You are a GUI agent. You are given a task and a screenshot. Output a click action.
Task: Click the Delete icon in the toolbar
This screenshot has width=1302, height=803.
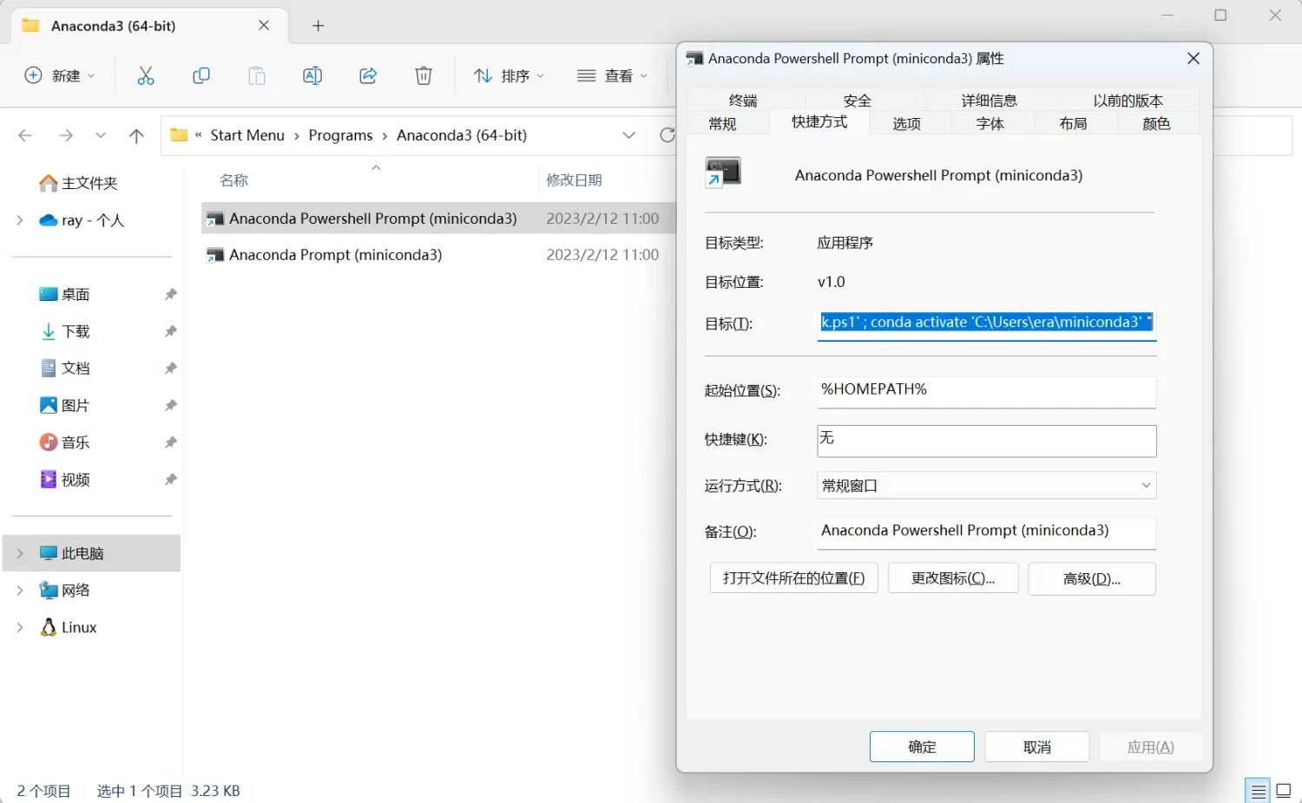pyautogui.click(x=423, y=75)
